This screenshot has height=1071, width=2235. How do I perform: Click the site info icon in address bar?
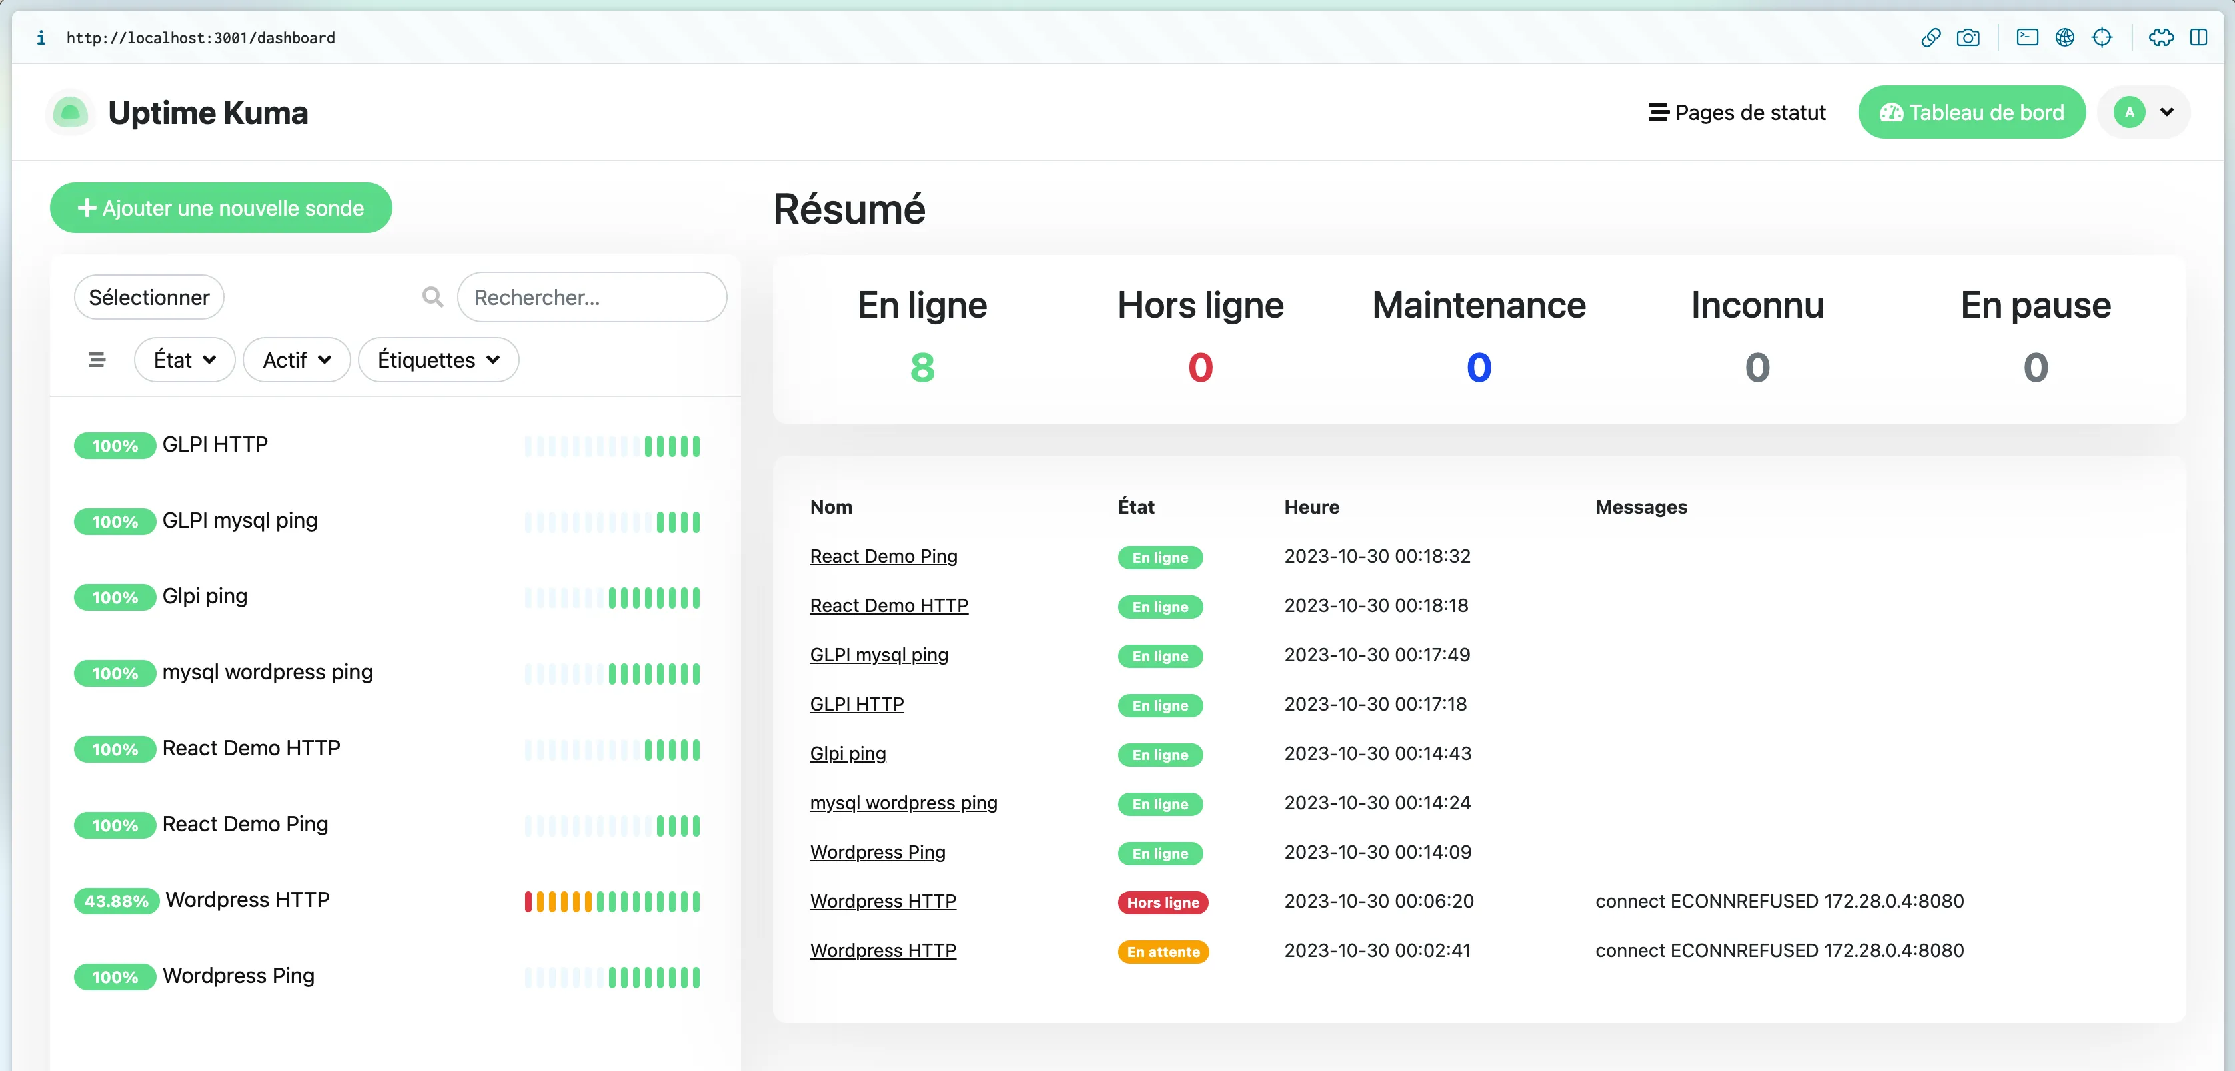tap(41, 38)
